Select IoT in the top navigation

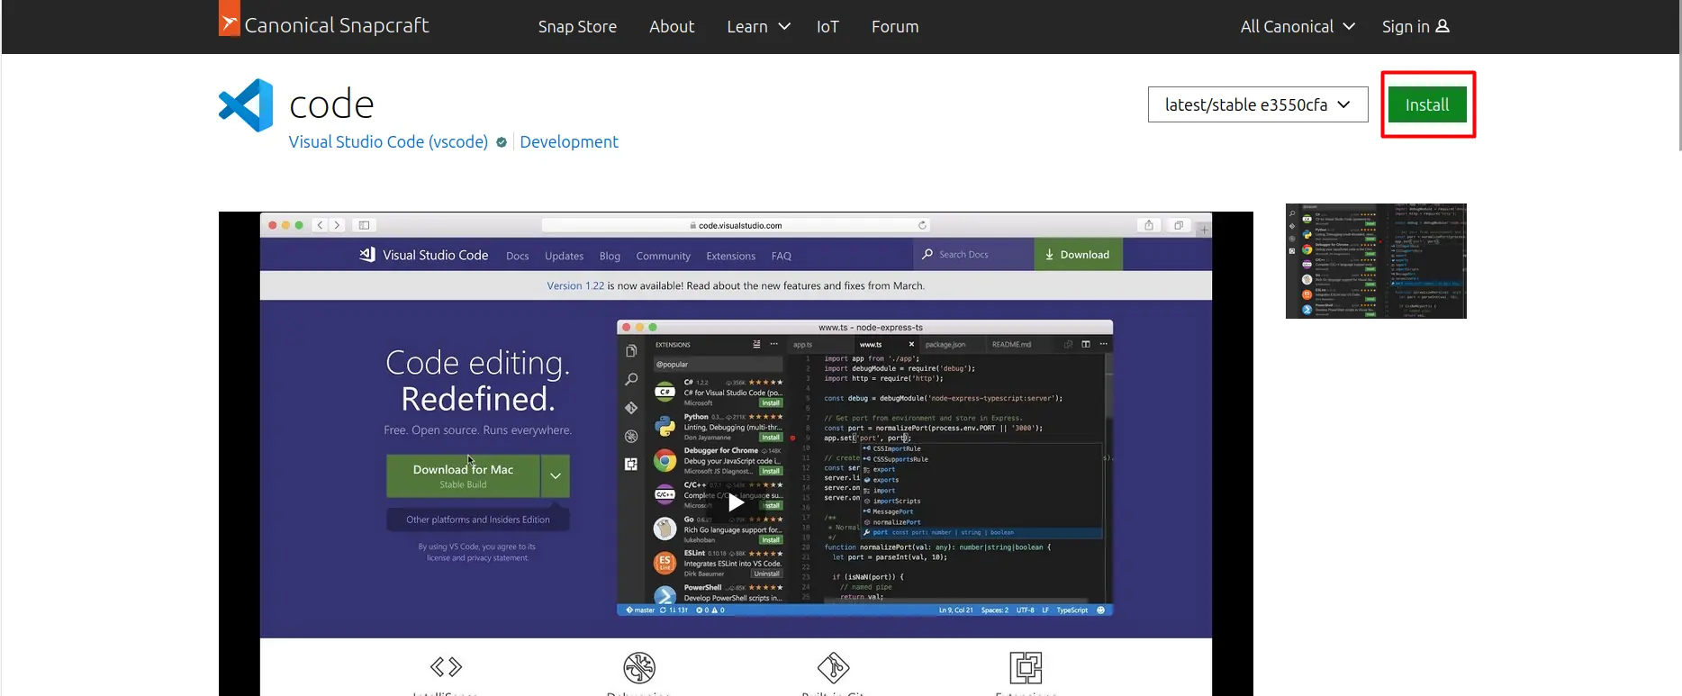point(827,27)
